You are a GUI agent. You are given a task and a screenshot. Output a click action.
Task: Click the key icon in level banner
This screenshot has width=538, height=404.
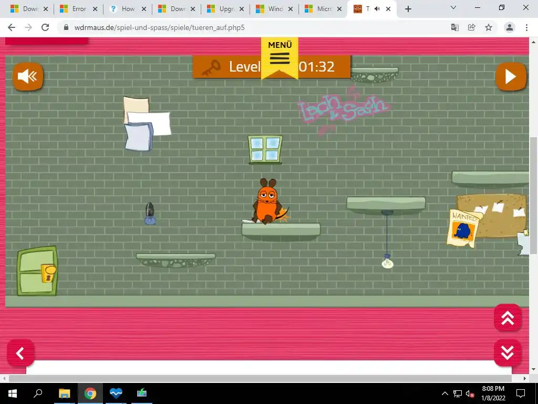tap(211, 67)
